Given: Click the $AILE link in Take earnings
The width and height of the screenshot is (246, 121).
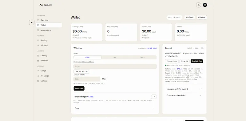Looking at the screenshot, I should (x=91, y=97).
